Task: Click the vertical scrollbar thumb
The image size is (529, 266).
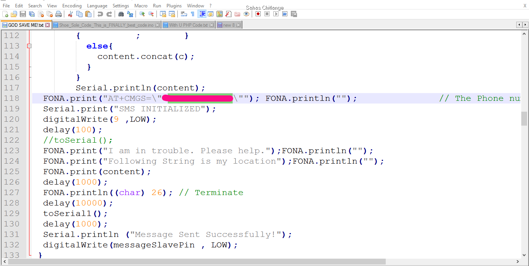Action: click(x=524, y=119)
